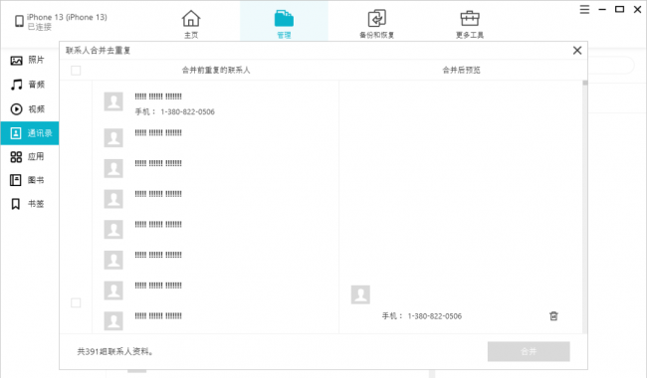Select 通讯录 contacts in sidebar
647x378 pixels.
click(30, 133)
